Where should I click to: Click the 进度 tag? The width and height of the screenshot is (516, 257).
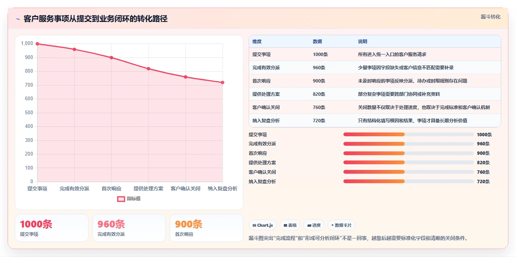pyautogui.click(x=314, y=225)
